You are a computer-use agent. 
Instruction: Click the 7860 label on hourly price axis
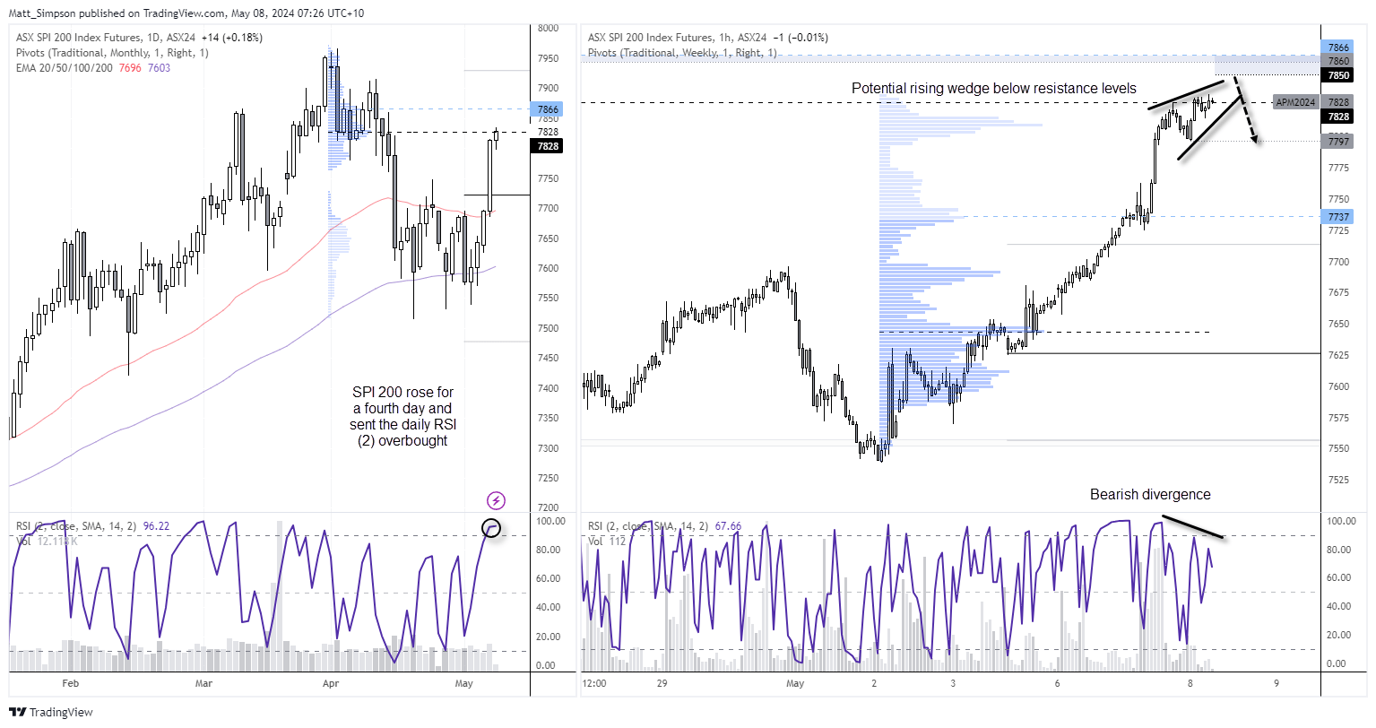click(x=1338, y=61)
